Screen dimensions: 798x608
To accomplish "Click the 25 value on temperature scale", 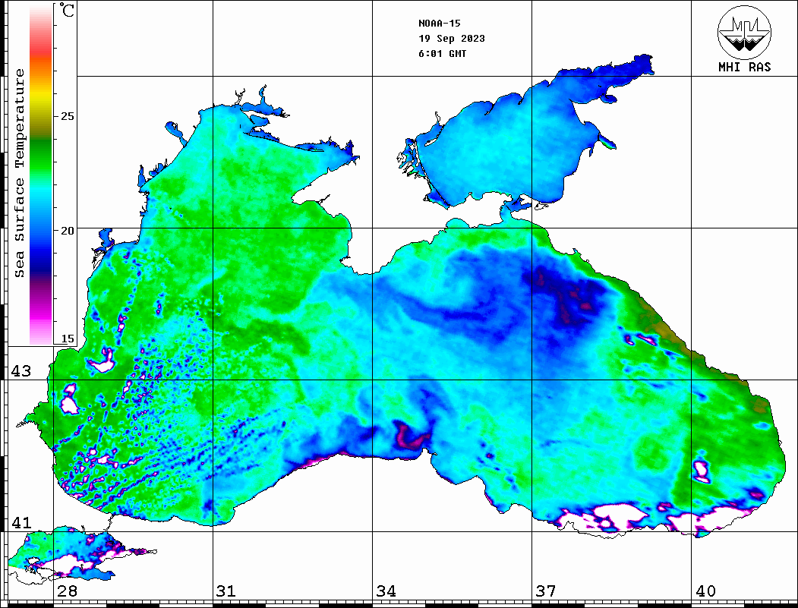I will [x=67, y=116].
